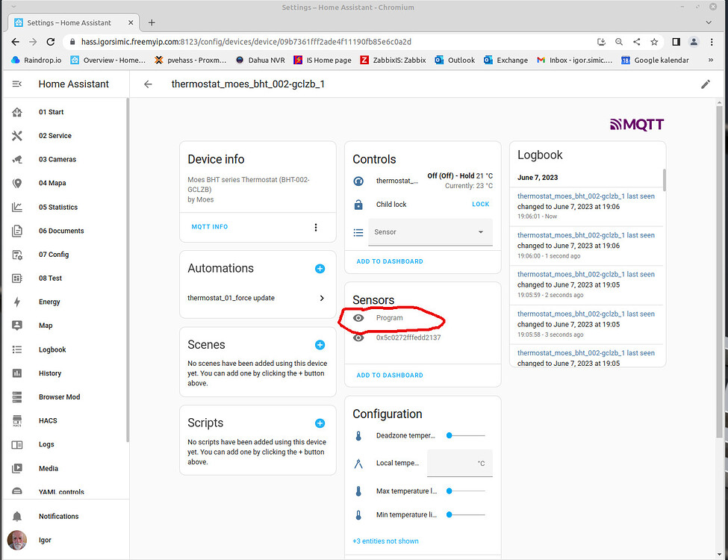Click the thermostat climate entity icon
Viewport: 728px width, 560px height.
[358, 181]
